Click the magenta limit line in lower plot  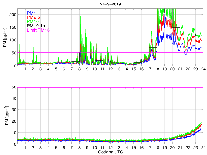point(110,87)
